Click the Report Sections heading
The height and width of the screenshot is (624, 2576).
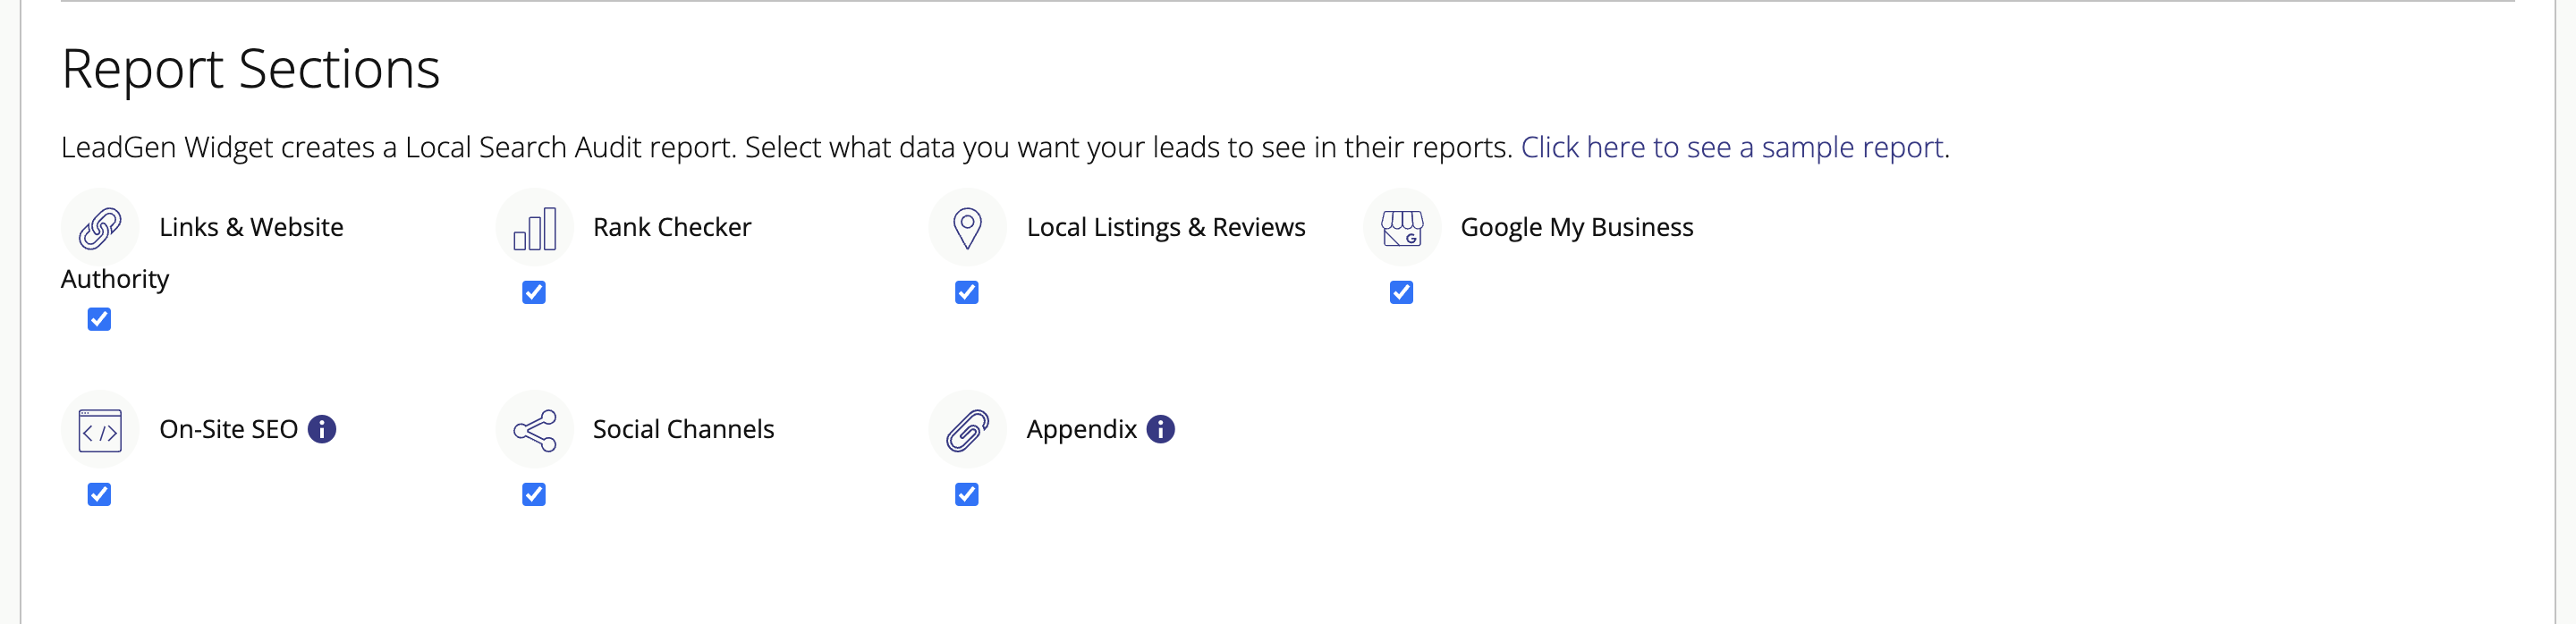point(252,68)
